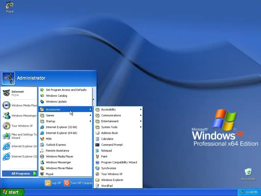The image size is (261, 196).
Task: Click Calculator icon in Accessories submenu
Action: [x=97, y=139]
